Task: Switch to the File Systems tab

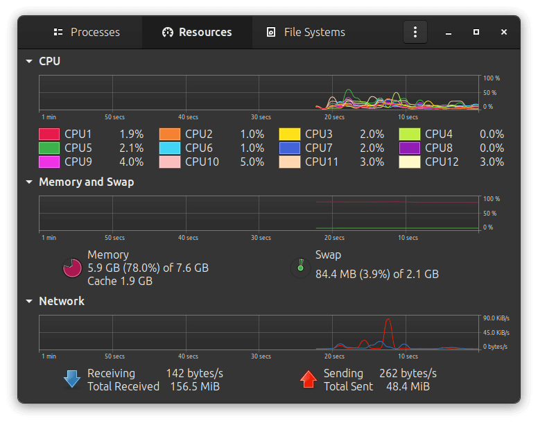Action: [x=306, y=33]
